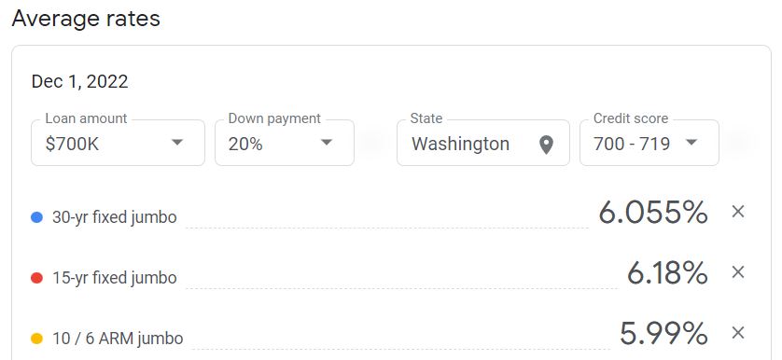Click the location pin icon in State field

[x=546, y=145]
